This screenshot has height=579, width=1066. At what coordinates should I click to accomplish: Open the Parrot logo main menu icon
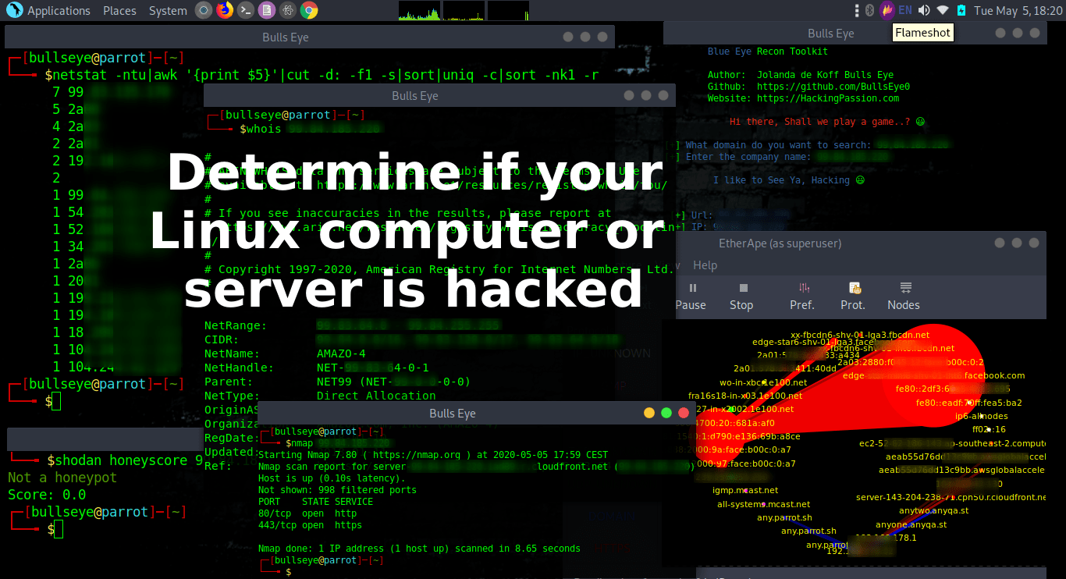pos(14,10)
